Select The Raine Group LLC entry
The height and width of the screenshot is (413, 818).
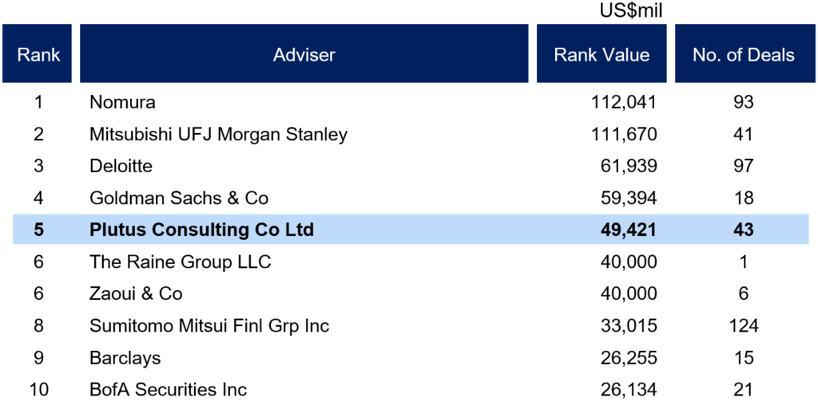click(180, 262)
